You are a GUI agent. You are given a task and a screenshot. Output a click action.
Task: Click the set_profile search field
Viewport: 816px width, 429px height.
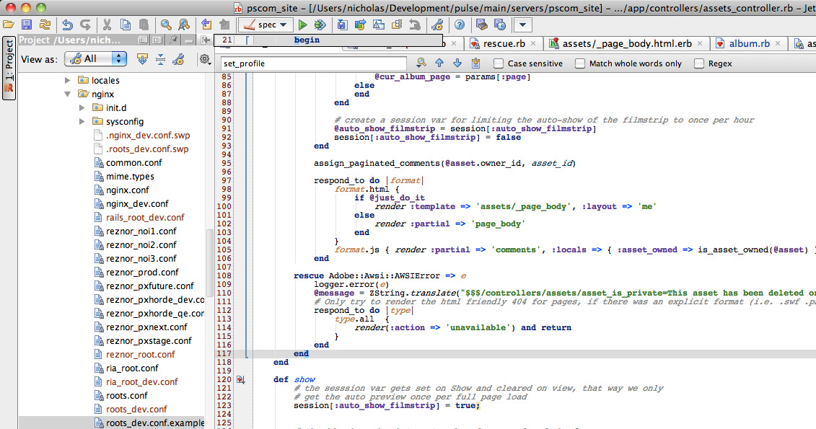click(313, 63)
